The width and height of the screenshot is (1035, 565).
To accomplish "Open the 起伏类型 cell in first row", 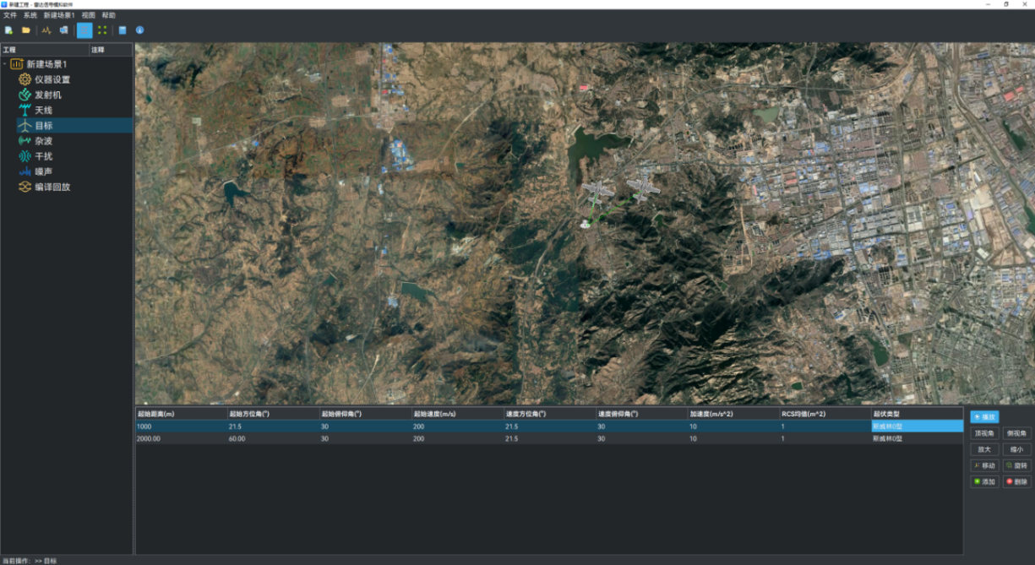I will coord(916,426).
